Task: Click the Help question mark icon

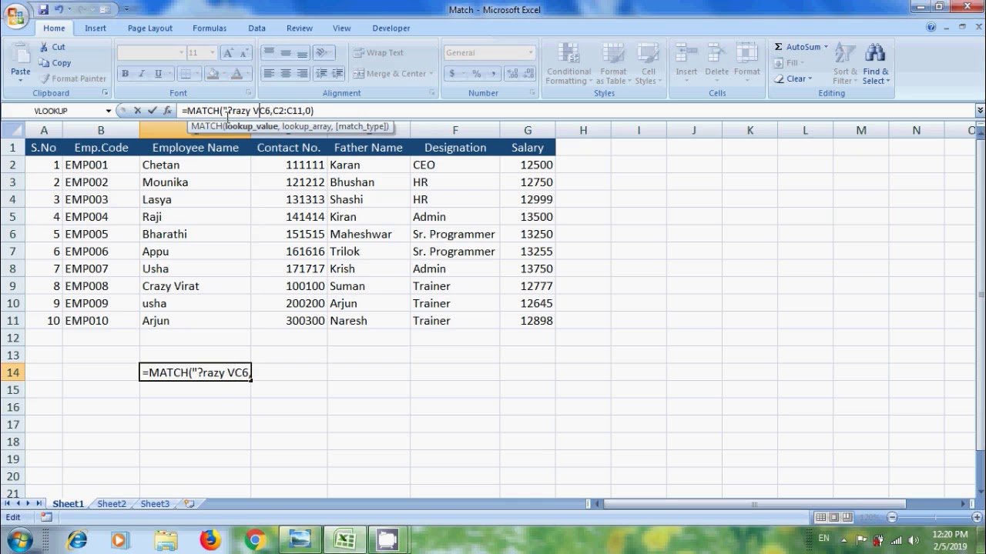Action: point(931,28)
